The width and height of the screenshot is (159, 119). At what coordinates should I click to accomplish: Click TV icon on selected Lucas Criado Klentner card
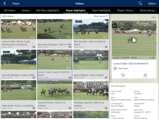[70, 78]
